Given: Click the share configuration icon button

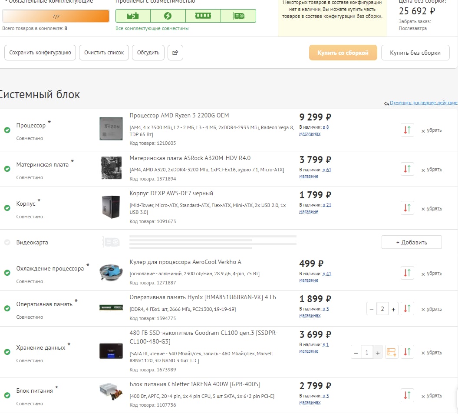Looking at the screenshot, I should click(x=175, y=53).
